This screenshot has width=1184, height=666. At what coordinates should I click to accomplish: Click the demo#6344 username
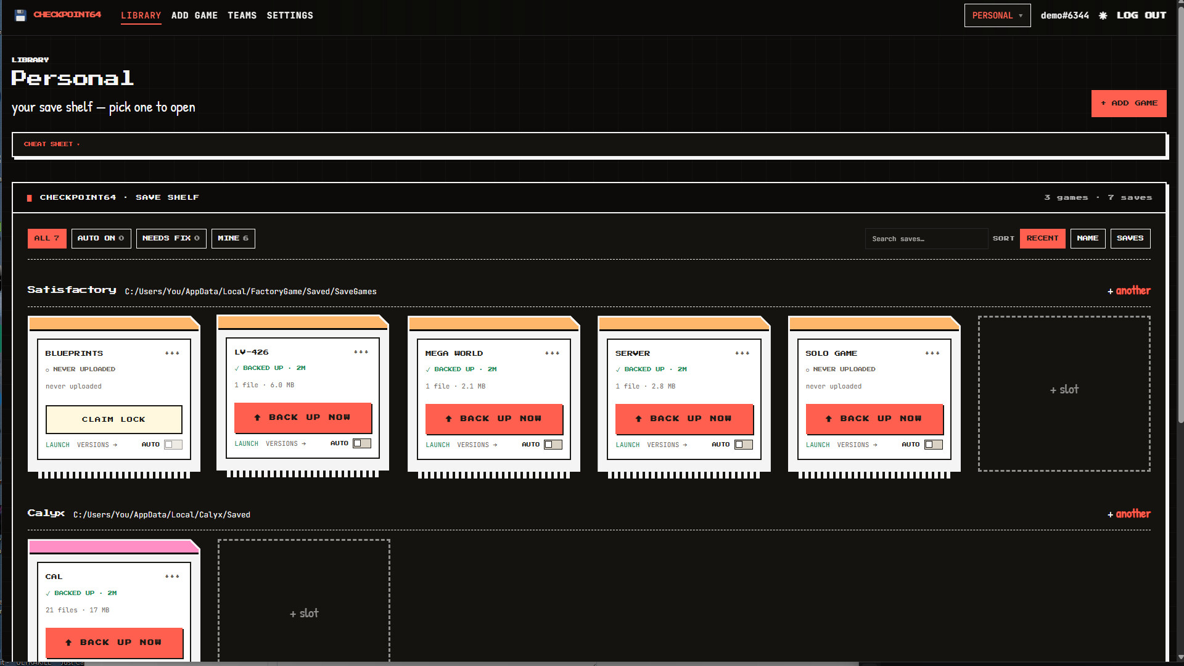click(1064, 15)
